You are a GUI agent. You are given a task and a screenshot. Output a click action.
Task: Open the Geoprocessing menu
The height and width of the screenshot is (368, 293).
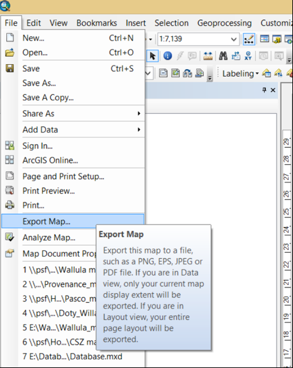pyautogui.click(x=224, y=23)
